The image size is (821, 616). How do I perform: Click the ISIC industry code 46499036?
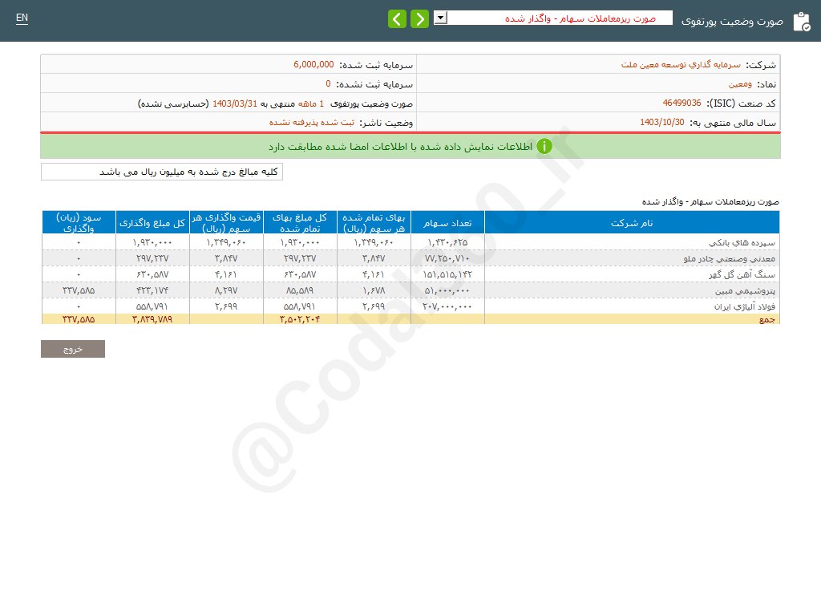tap(681, 103)
